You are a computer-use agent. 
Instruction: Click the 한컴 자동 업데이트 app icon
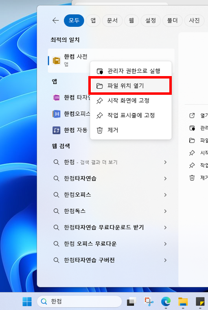[57, 130]
